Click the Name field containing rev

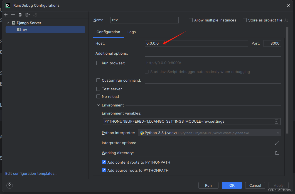click(144, 20)
